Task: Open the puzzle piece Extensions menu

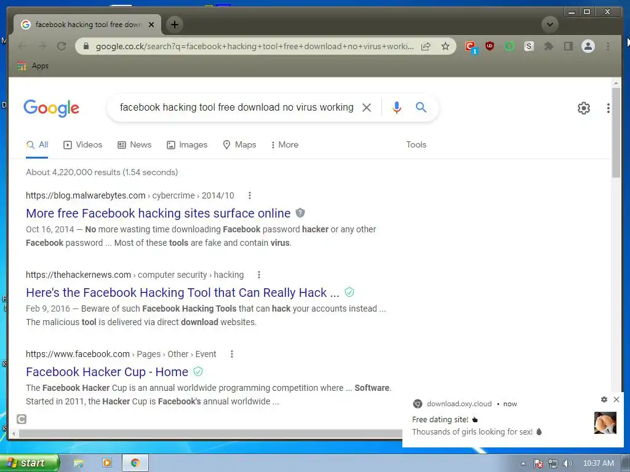Action: click(x=548, y=46)
